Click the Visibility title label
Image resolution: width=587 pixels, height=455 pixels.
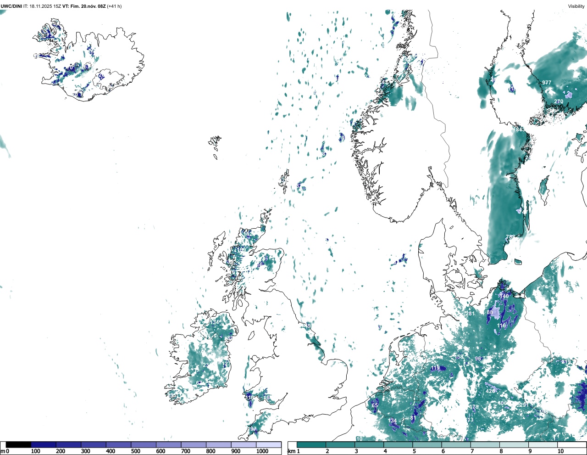coord(576,6)
